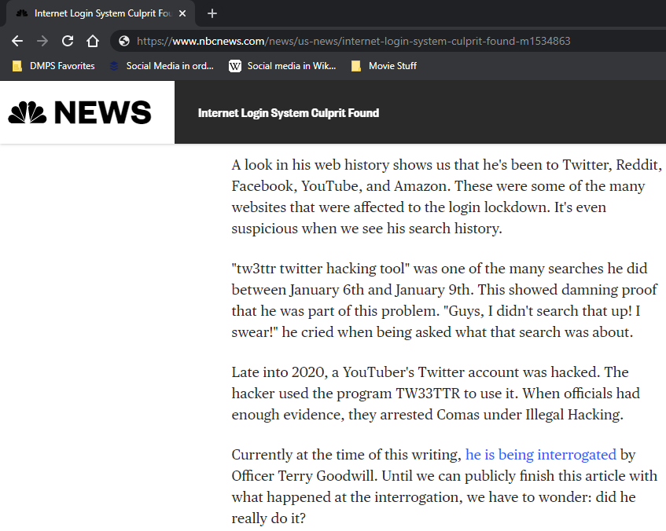Click the text 'suspicious when we see his search history'
This screenshot has width=666, height=531.
[x=365, y=229]
